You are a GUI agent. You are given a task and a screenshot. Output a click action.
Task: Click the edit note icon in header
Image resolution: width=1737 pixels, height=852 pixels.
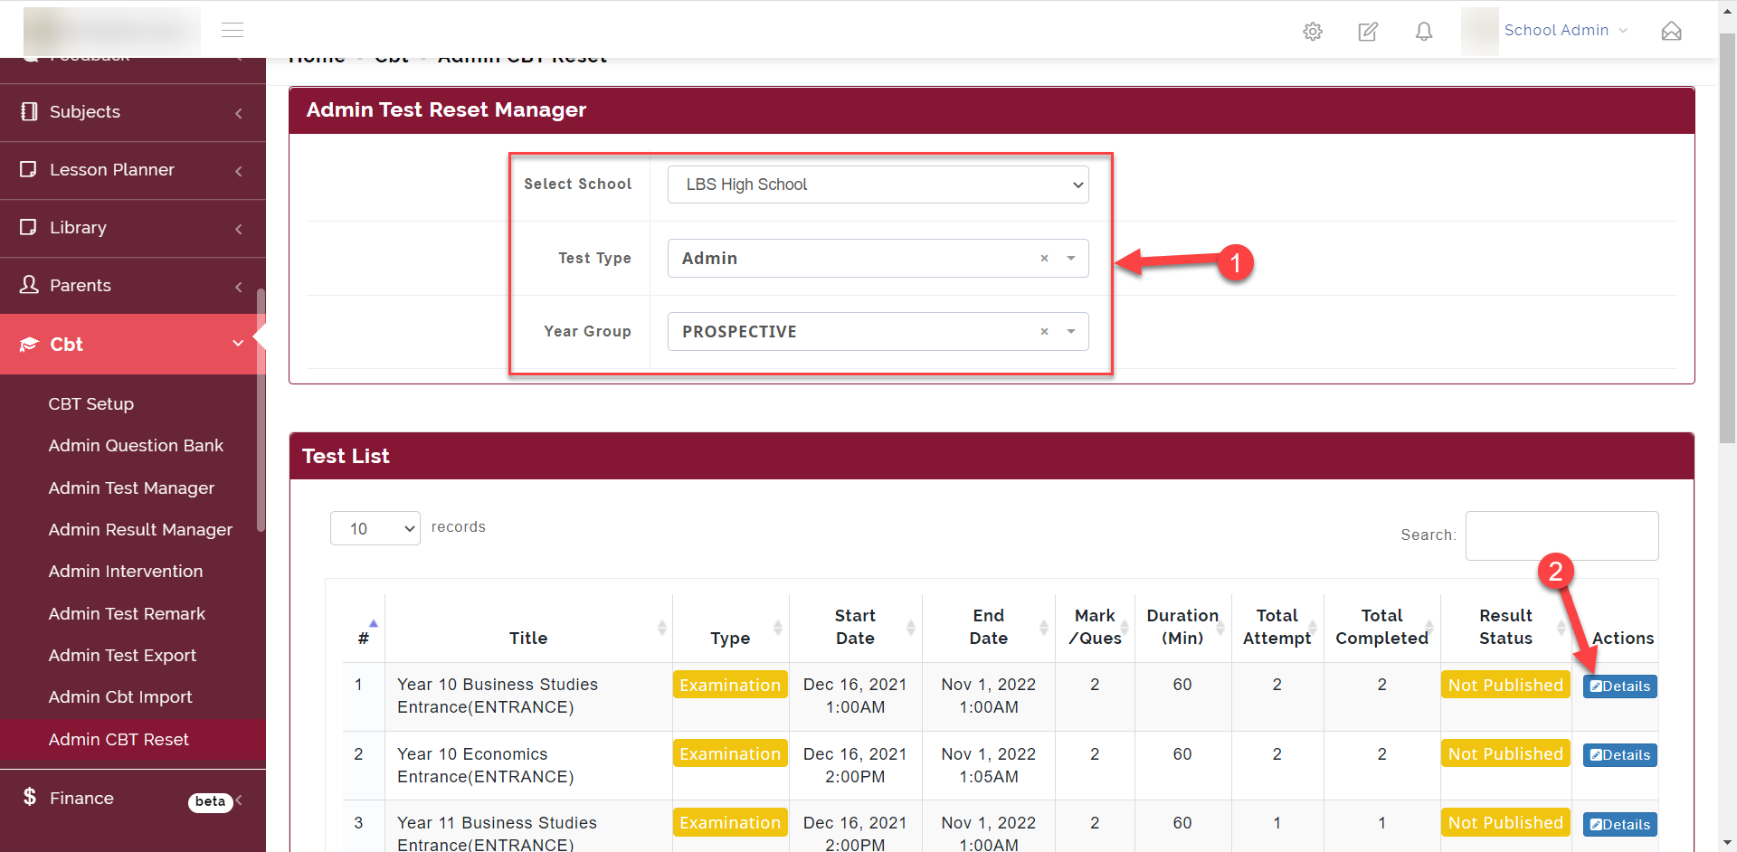[1368, 32]
